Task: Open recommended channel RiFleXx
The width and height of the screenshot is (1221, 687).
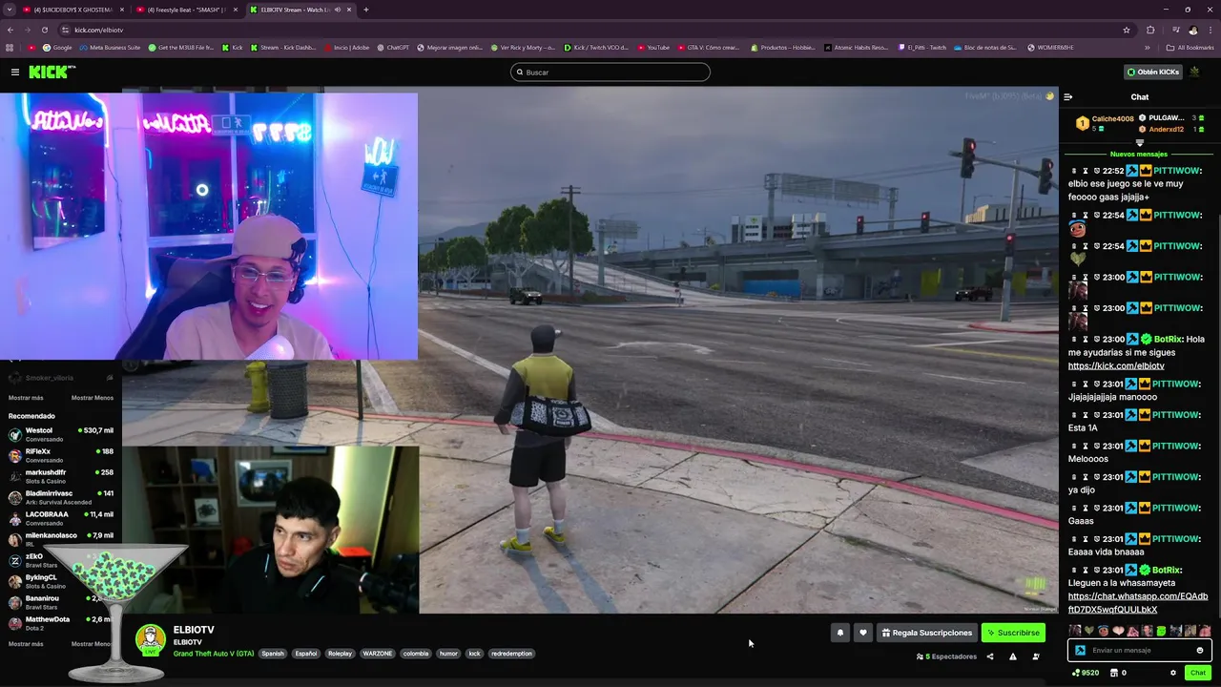Action: pyautogui.click(x=61, y=455)
